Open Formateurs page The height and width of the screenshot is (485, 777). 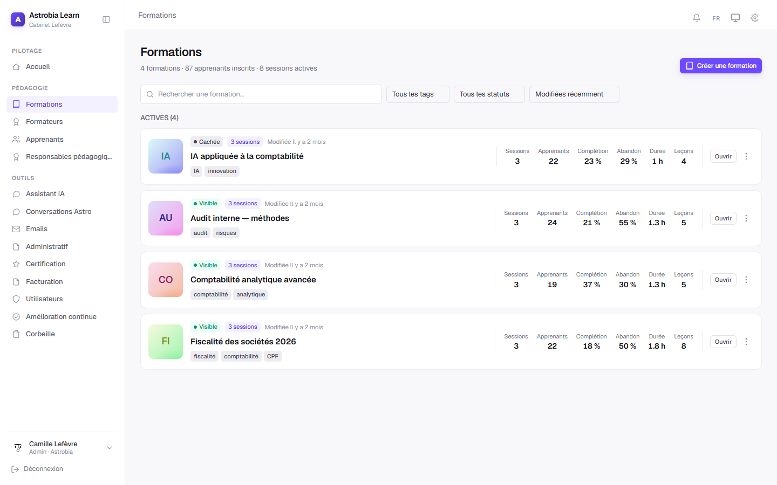point(62,122)
